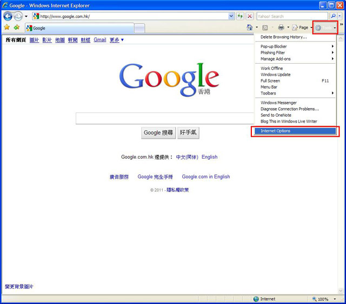Expand the 更多 dropdown link
346x304 pixels.
(x=117, y=40)
